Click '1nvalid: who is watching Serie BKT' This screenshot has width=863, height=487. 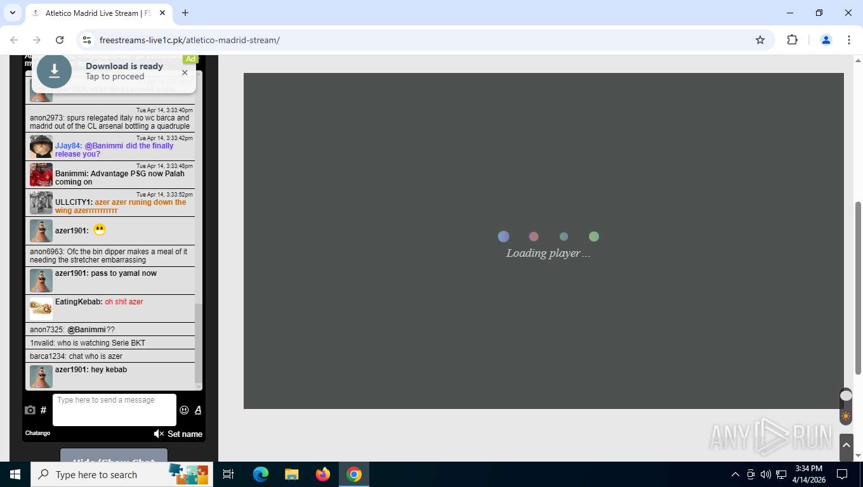point(88,343)
